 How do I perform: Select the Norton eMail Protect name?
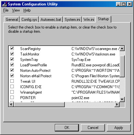coord(36,76)
